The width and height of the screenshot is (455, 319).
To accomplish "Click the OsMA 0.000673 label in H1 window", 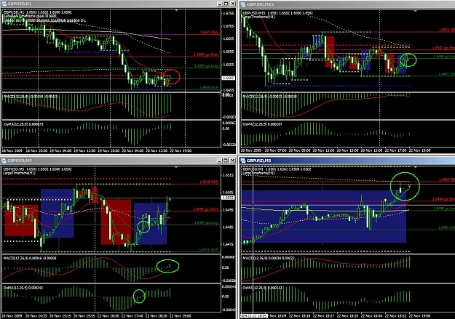I will tap(23, 124).
